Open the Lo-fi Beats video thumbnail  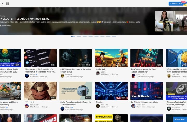tap(147, 91)
